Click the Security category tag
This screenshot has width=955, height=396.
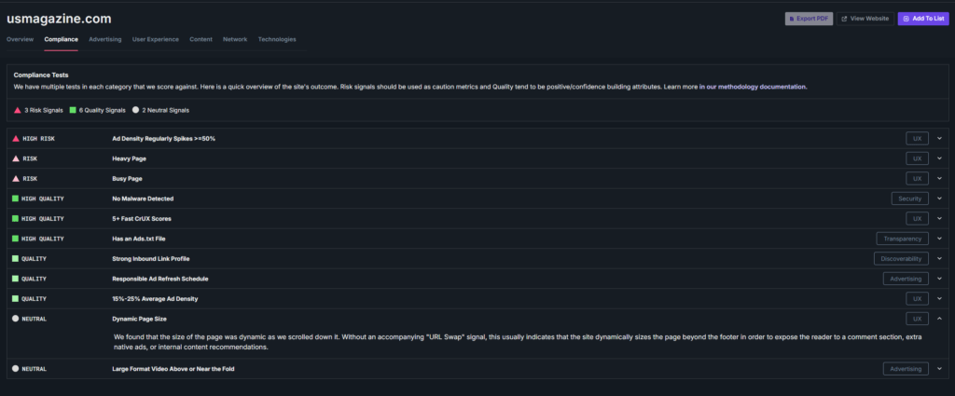909,198
